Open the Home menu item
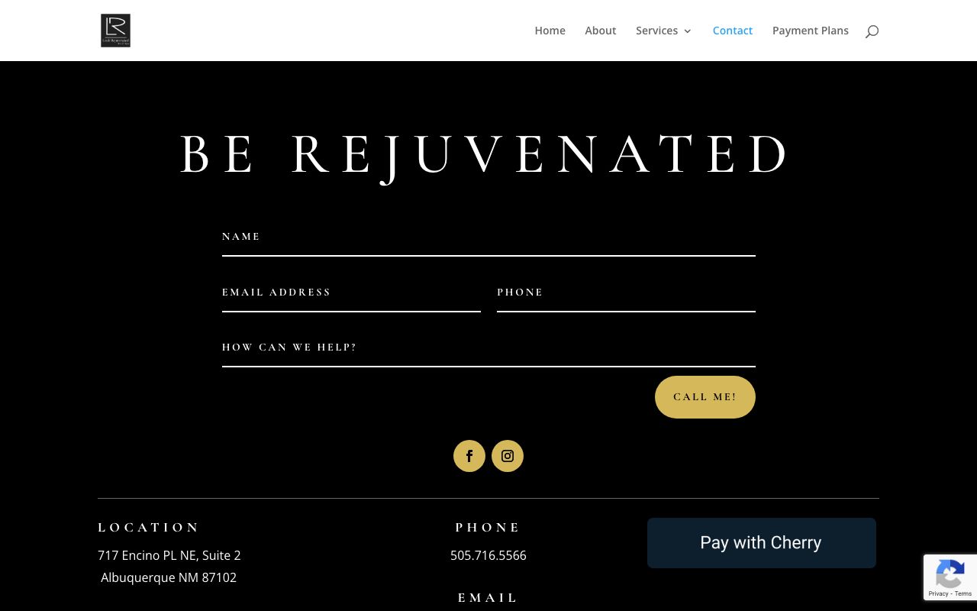The width and height of the screenshot is (977, 611). [550, 31]
